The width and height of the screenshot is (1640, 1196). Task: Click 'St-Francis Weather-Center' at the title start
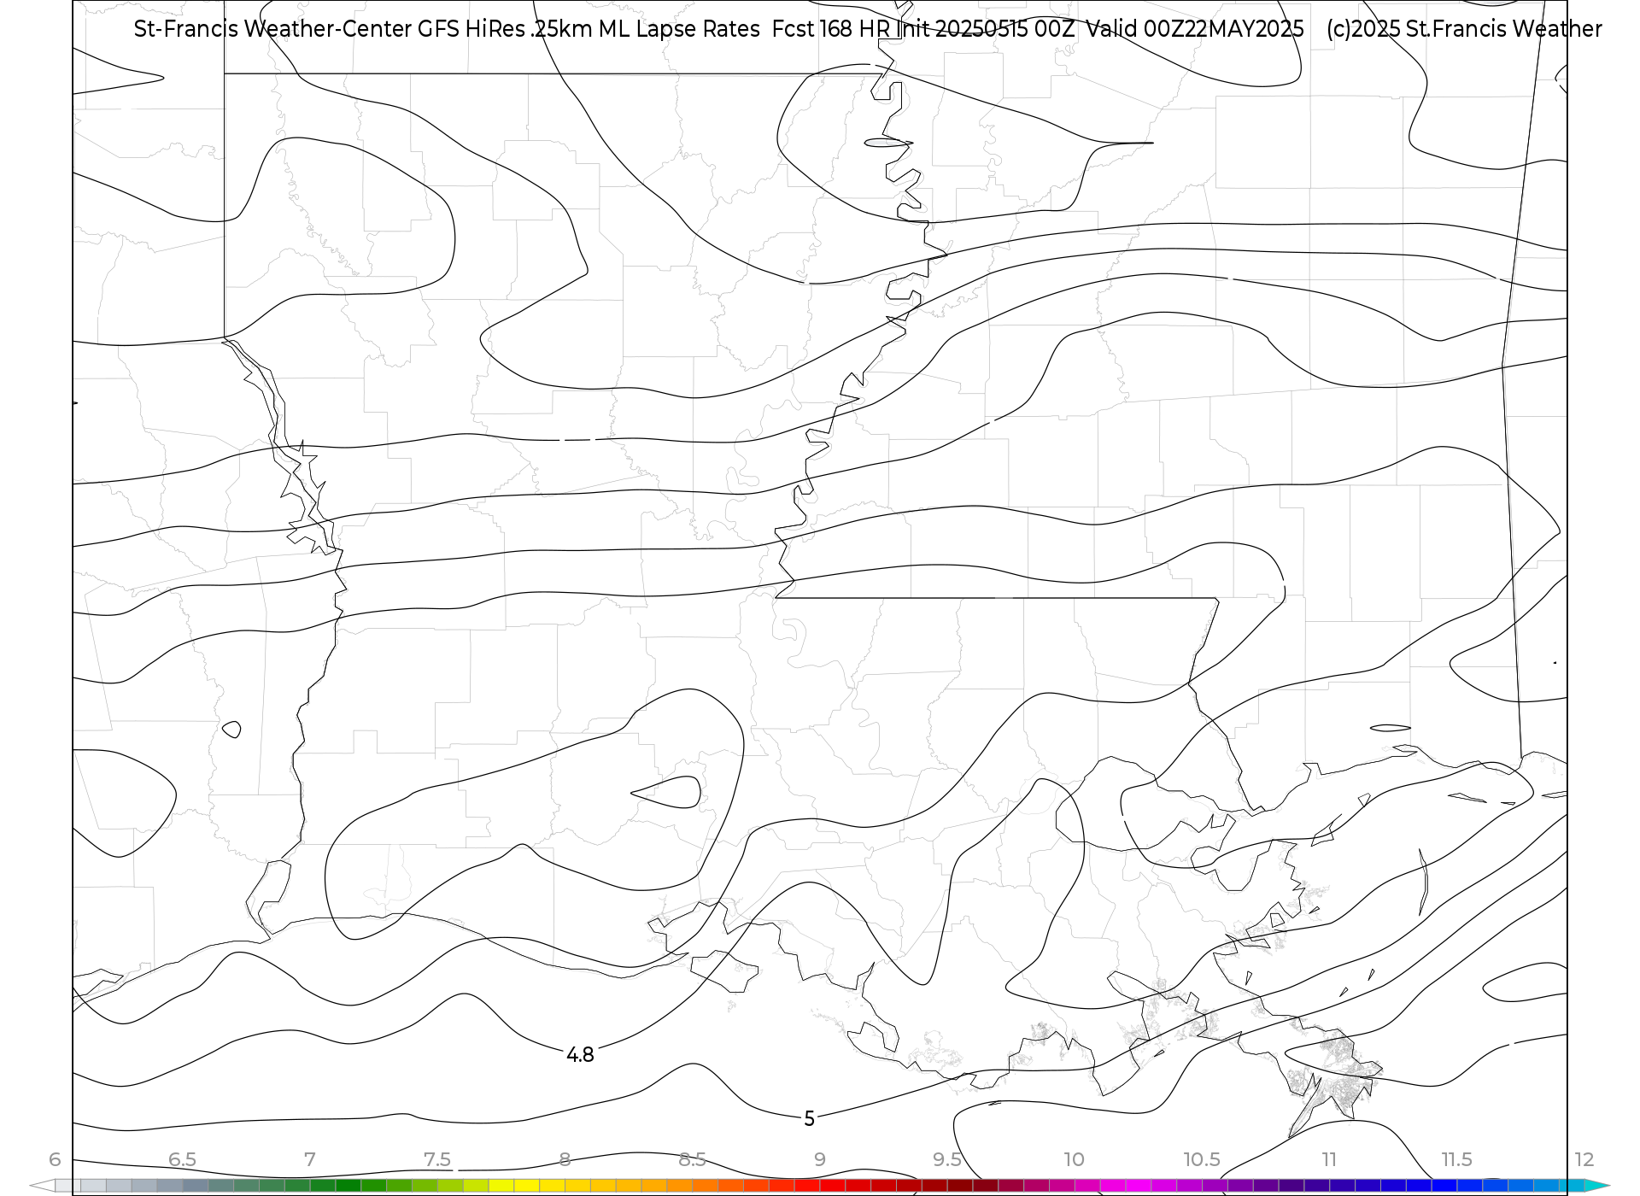[x=273, y=29]
